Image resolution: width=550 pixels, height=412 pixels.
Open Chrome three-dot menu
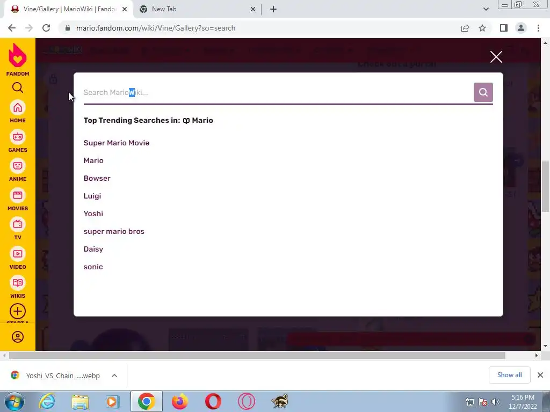[x=538, y=28]
